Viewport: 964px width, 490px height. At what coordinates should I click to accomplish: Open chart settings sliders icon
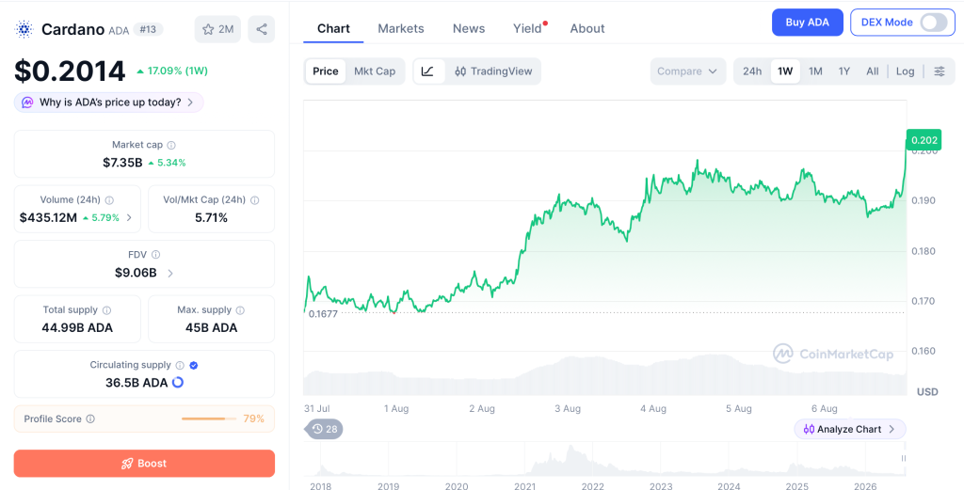coord(940,71)
